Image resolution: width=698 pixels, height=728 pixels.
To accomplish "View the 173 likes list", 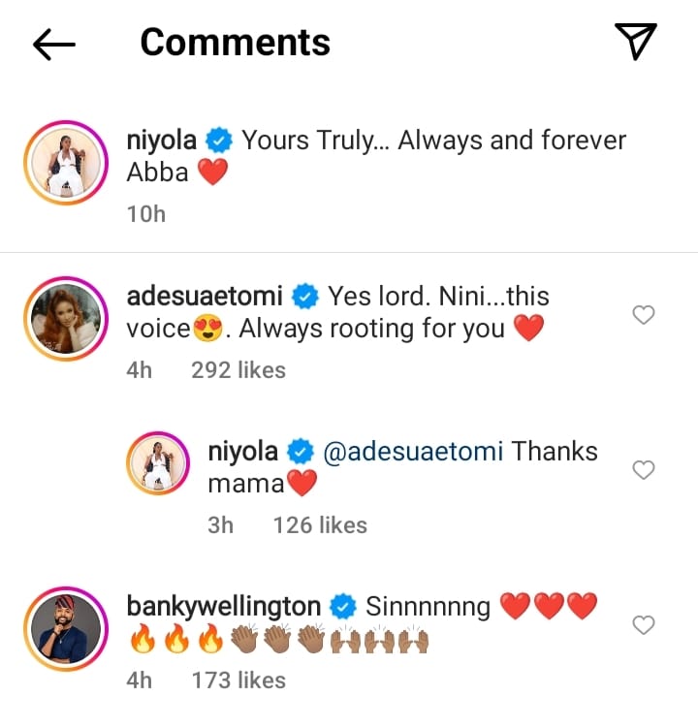I will (238, 681).
